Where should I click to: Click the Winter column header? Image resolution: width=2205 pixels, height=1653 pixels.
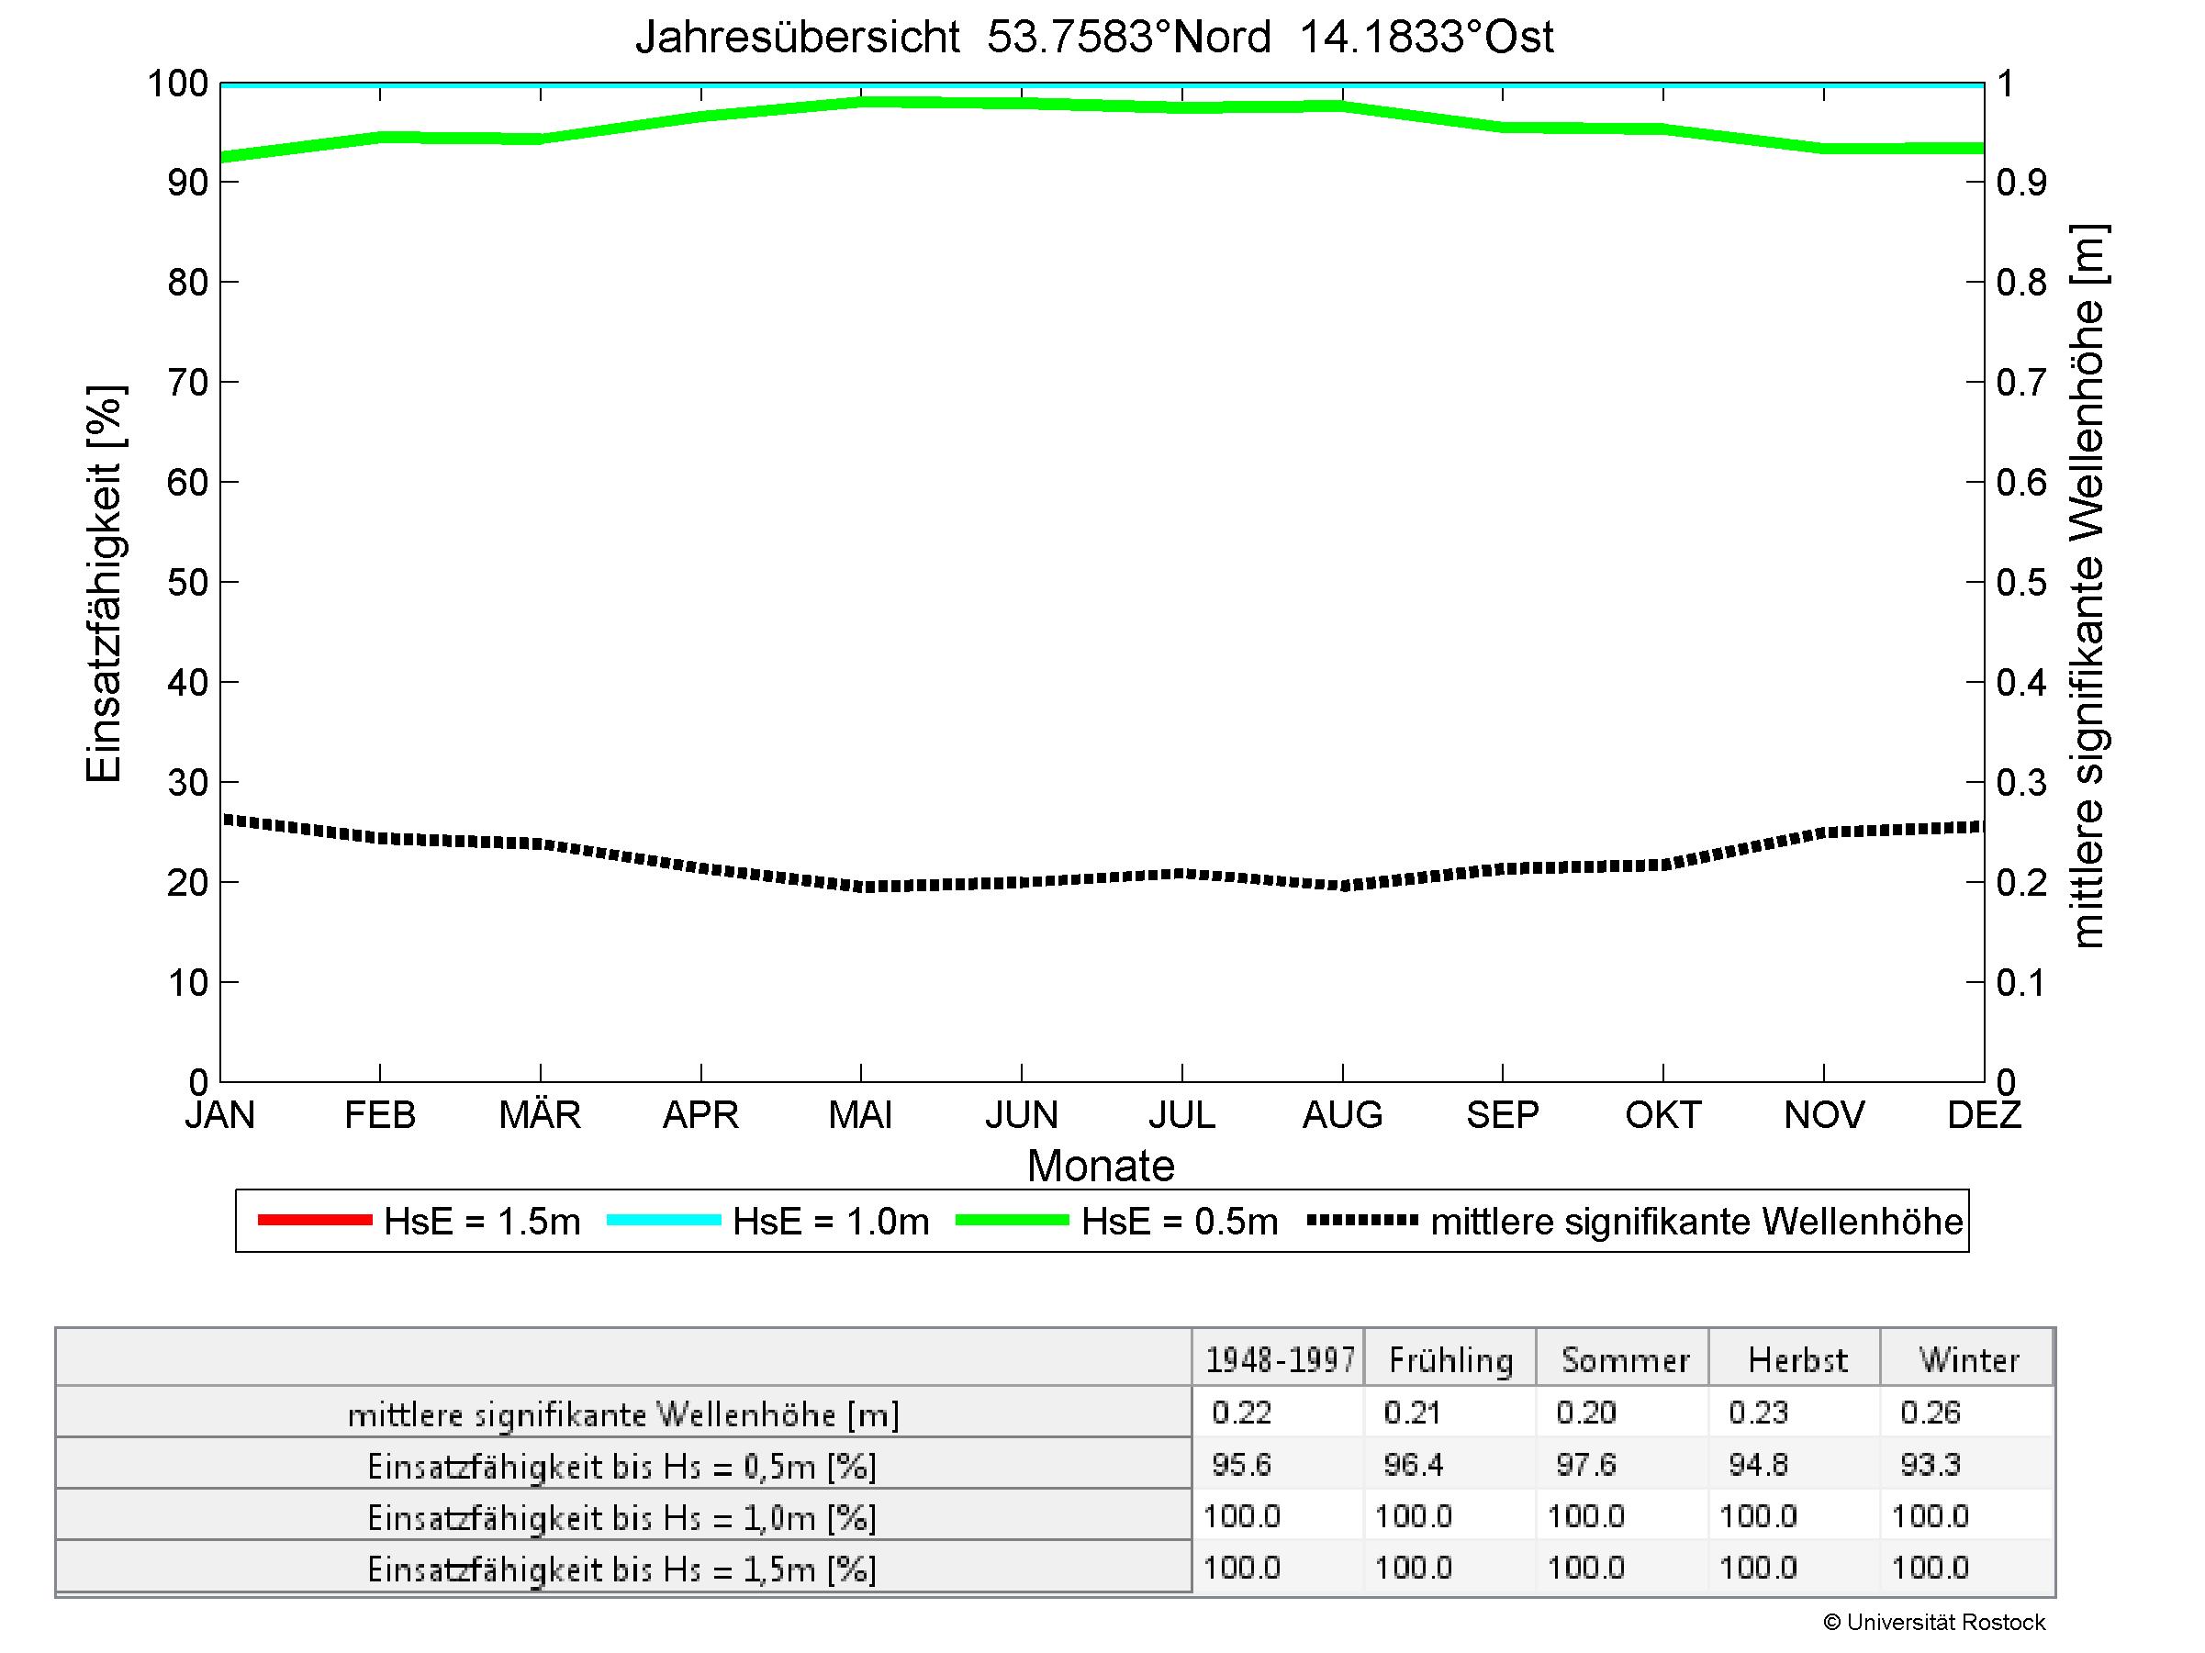pos(1969,1360)
